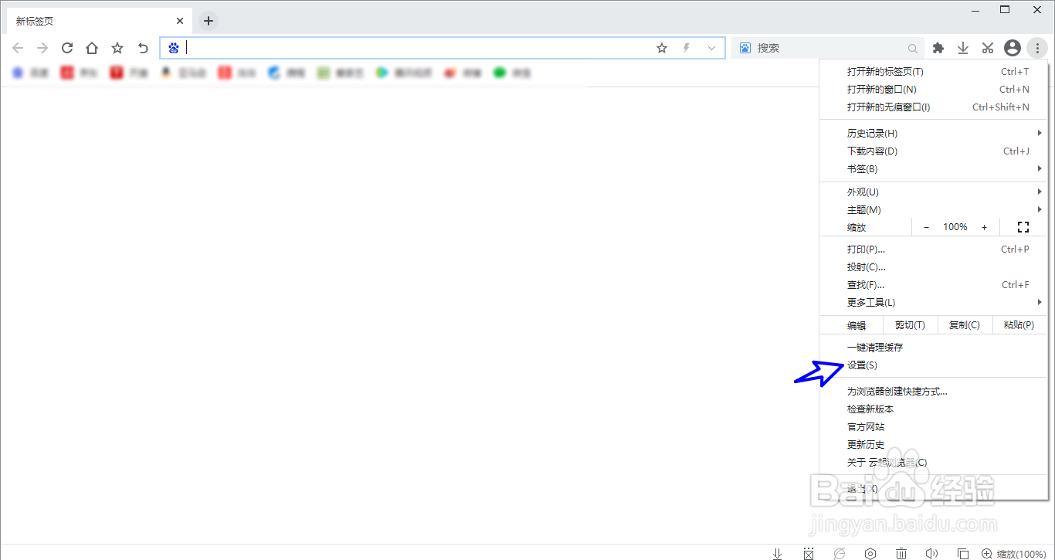1055x560 pixels.
Task: Close the three-dot main menu button
Action: (1037, 48)
